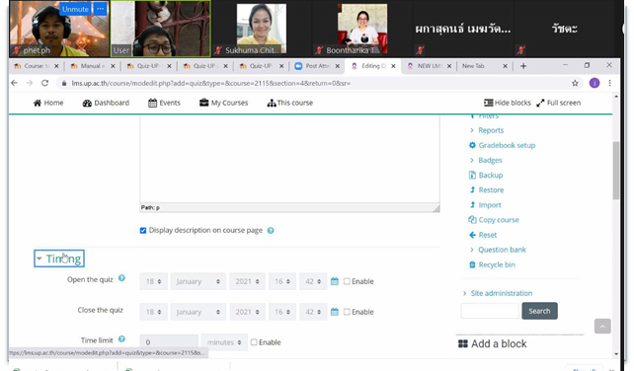This screenshot has width=634, height=371.
Task: Open the year dropdown for Open the quiz
Action: [x=248, y=281]
